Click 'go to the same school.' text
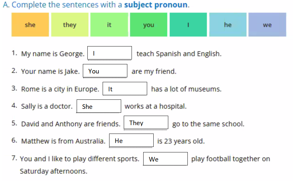 (x=208, y=124)
